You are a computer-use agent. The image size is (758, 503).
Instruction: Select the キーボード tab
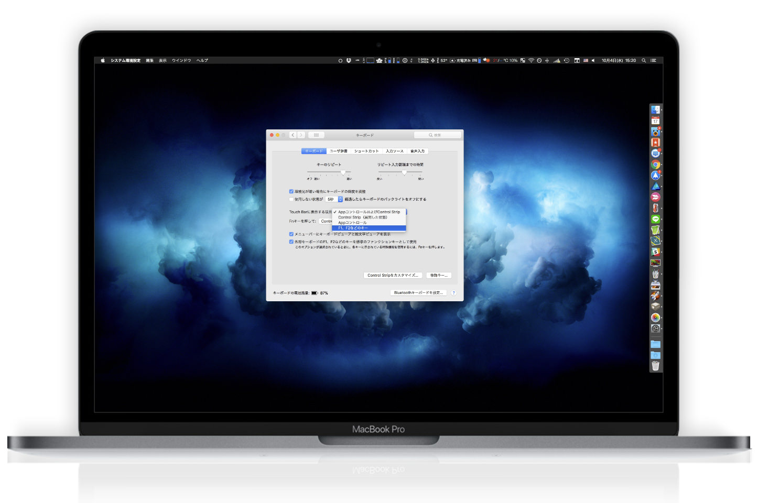click(314, 151)
